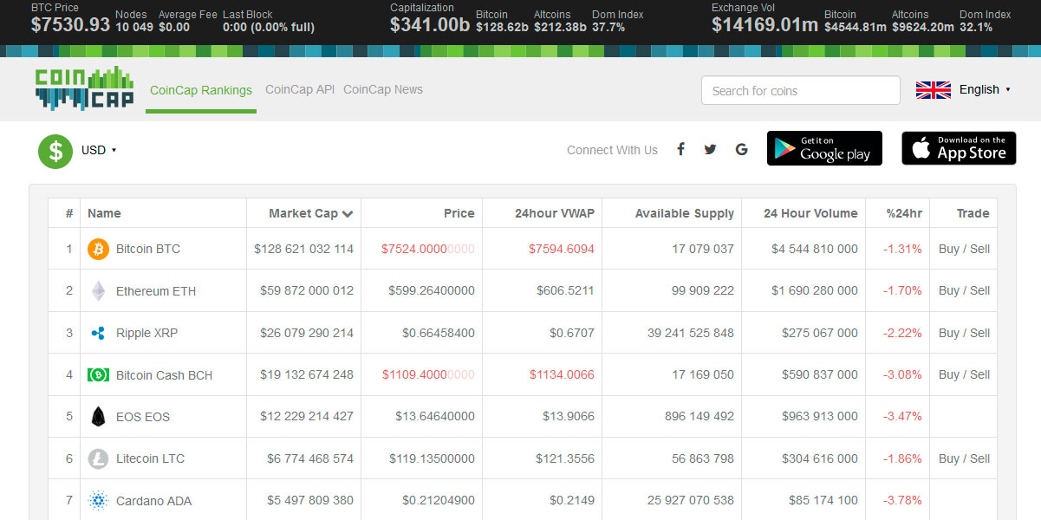
Task: Click the EOS EOS name link
Action: point(143,417)
